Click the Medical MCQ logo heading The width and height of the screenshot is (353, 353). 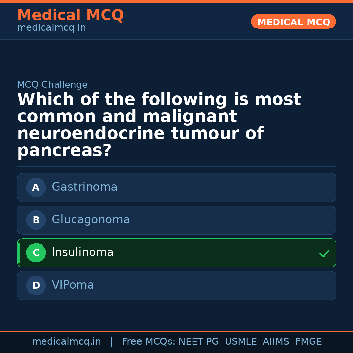70,15
